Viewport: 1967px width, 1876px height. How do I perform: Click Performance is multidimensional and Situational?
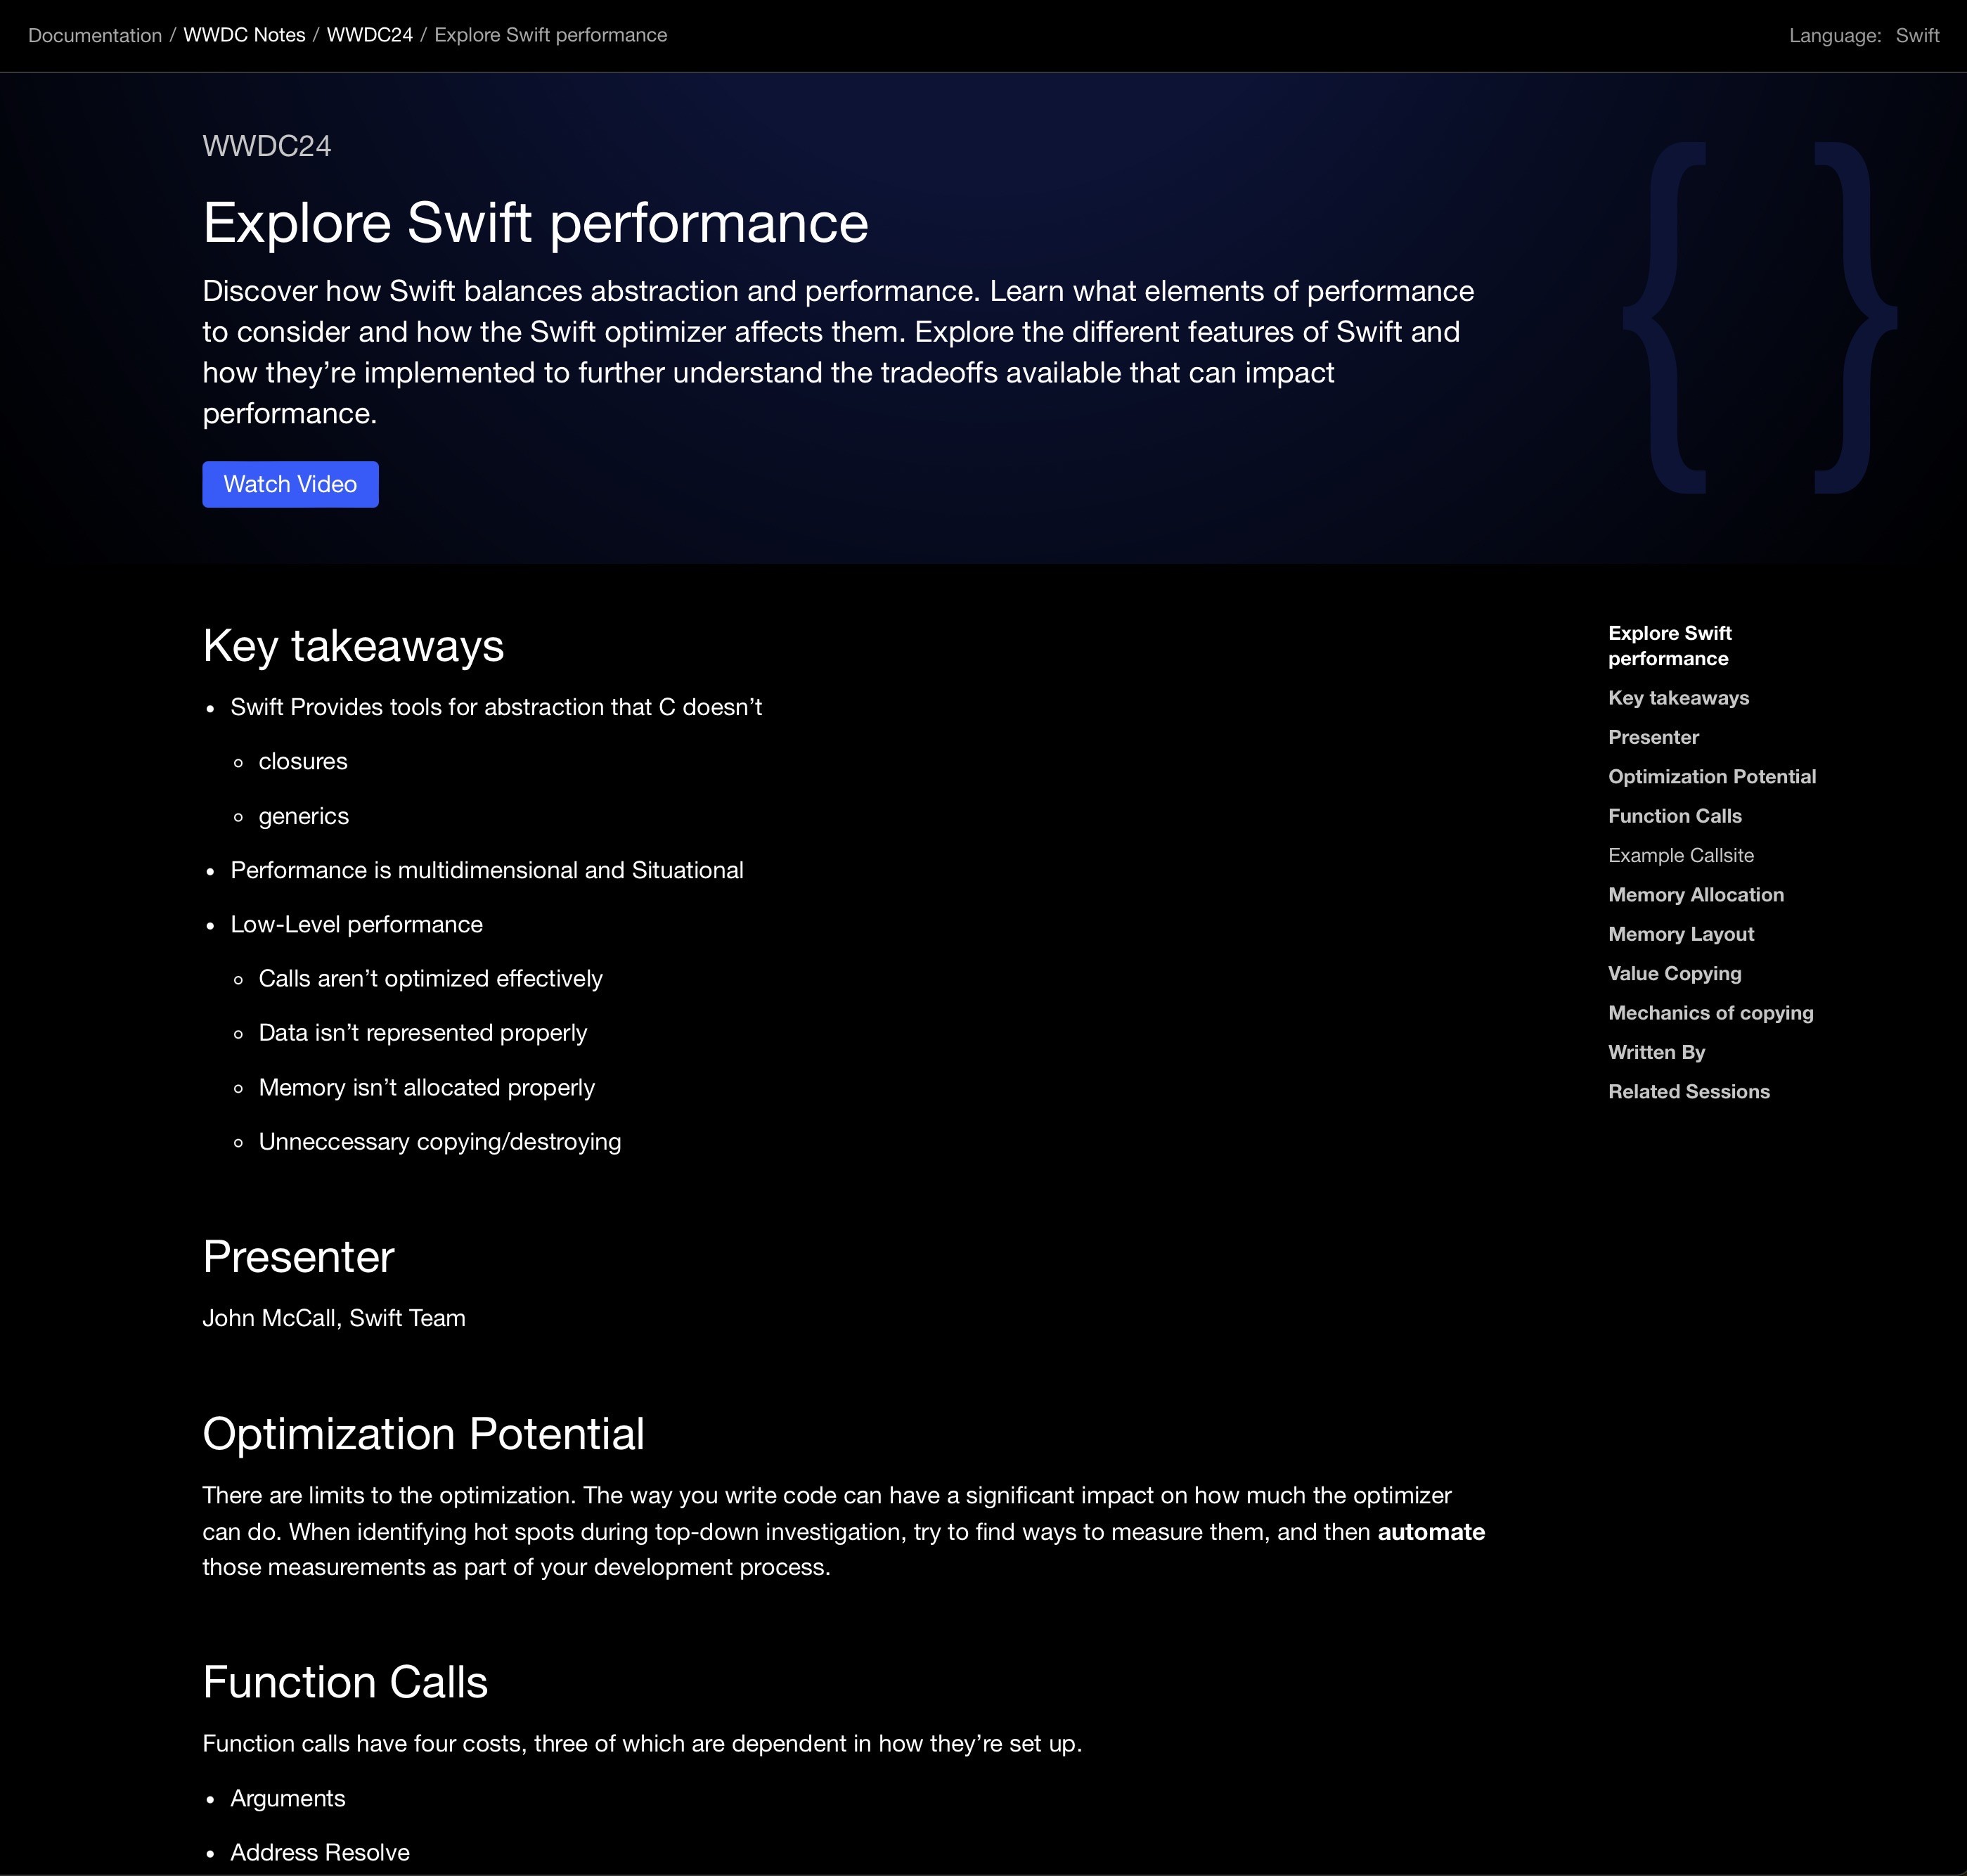click(x=487, y=871)
